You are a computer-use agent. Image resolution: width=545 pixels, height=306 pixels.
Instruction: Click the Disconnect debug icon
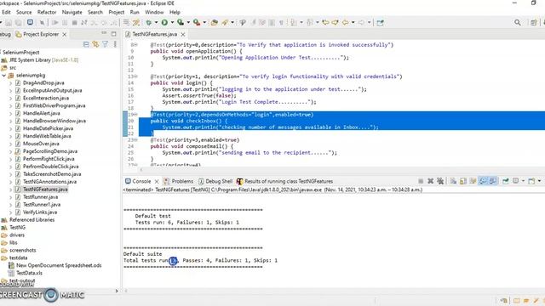(x=83, y=23)
